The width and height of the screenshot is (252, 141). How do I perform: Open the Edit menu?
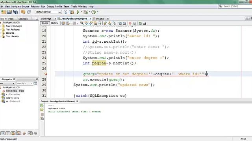coord(2,7)
